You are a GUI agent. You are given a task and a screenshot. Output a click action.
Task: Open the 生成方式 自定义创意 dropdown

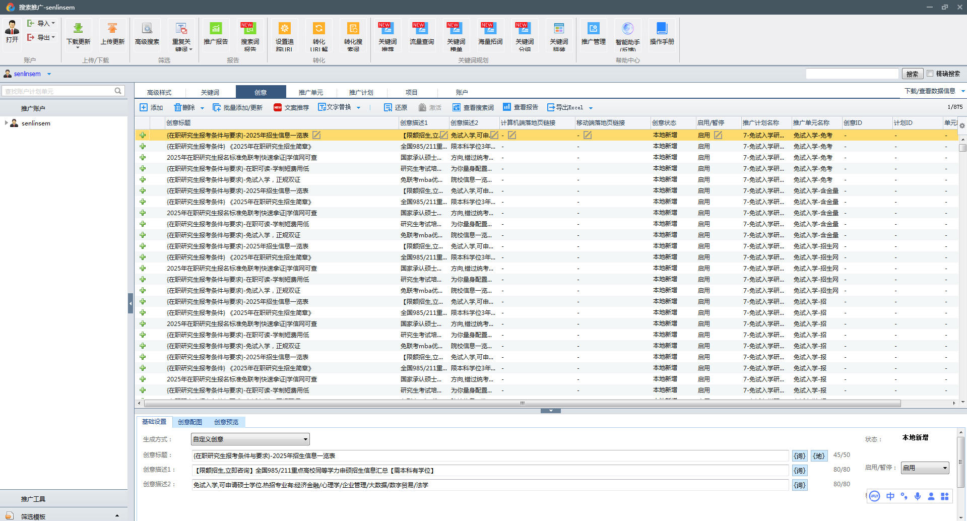pos(250,439)
